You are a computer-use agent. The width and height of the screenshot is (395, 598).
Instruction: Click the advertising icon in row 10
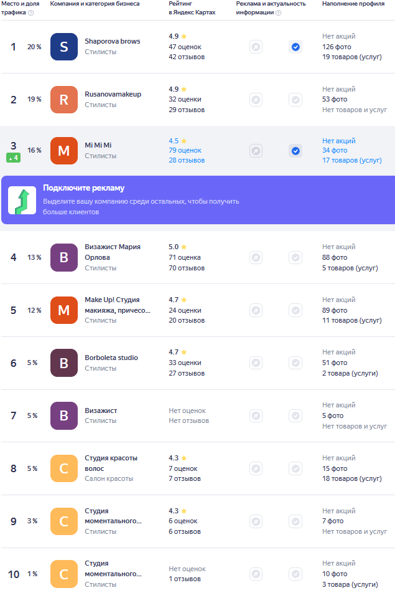point(256,574)
